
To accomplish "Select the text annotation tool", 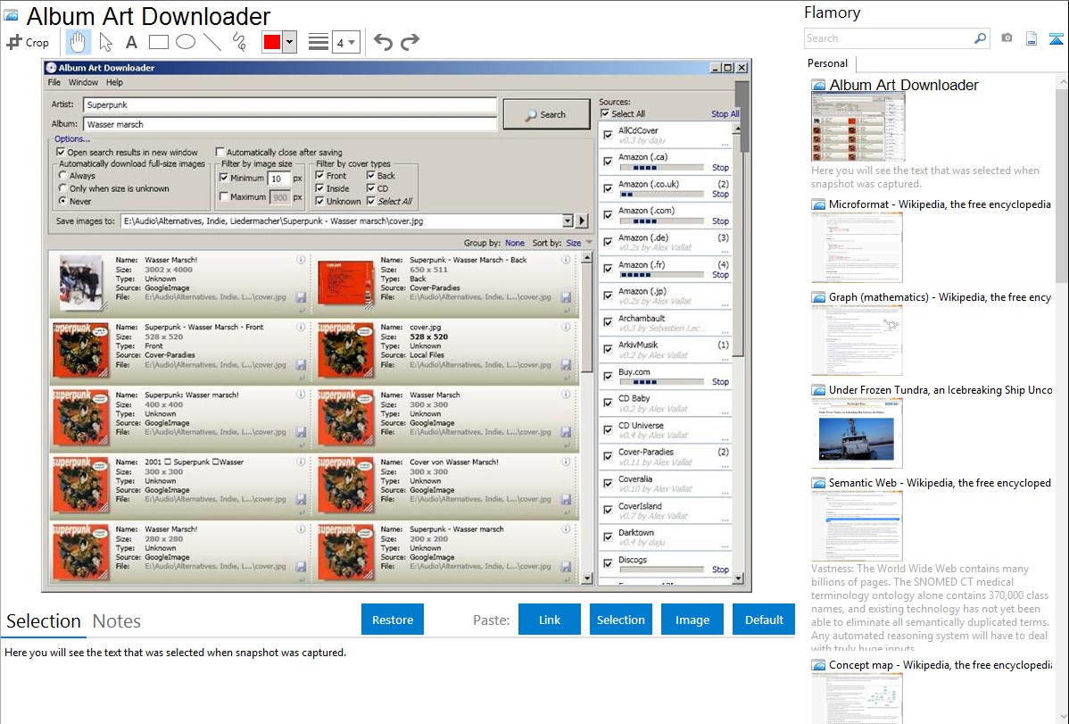I will 131,42.
